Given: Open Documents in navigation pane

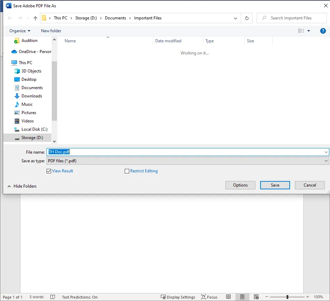Looking at the screenshot, I should click(x=28, y=88).
